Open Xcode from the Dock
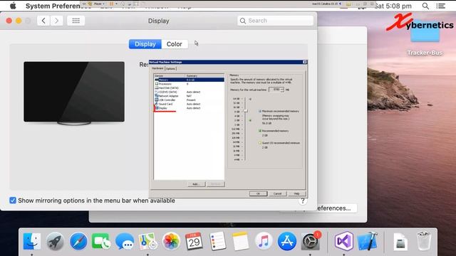The image size is (456, 256). [x=368, y=242]
